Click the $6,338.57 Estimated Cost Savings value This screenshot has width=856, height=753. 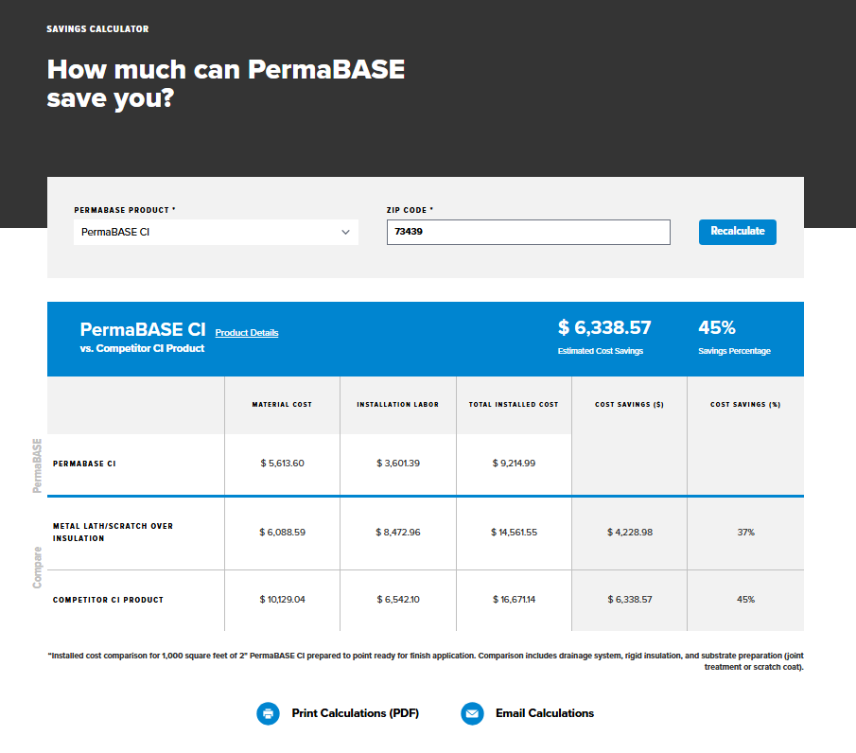click(604, 327)
